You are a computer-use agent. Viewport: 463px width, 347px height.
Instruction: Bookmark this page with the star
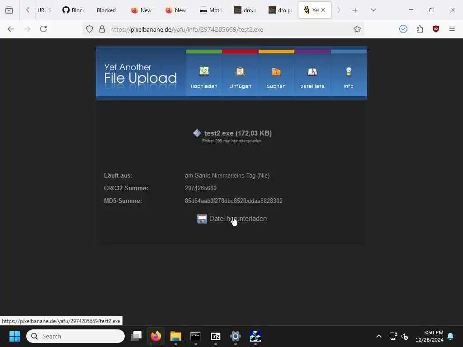point(357,29)
